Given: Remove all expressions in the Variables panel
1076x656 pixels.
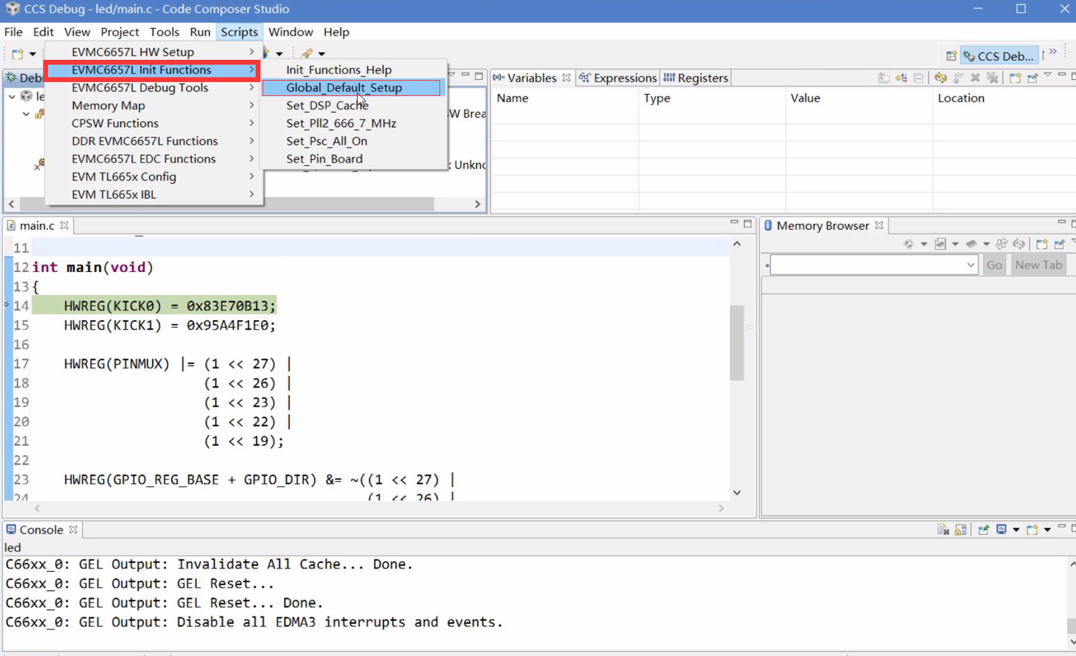Looking at the screenshot, I should (993, 78).
